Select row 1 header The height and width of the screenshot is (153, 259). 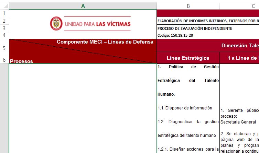tap(4, 13)
